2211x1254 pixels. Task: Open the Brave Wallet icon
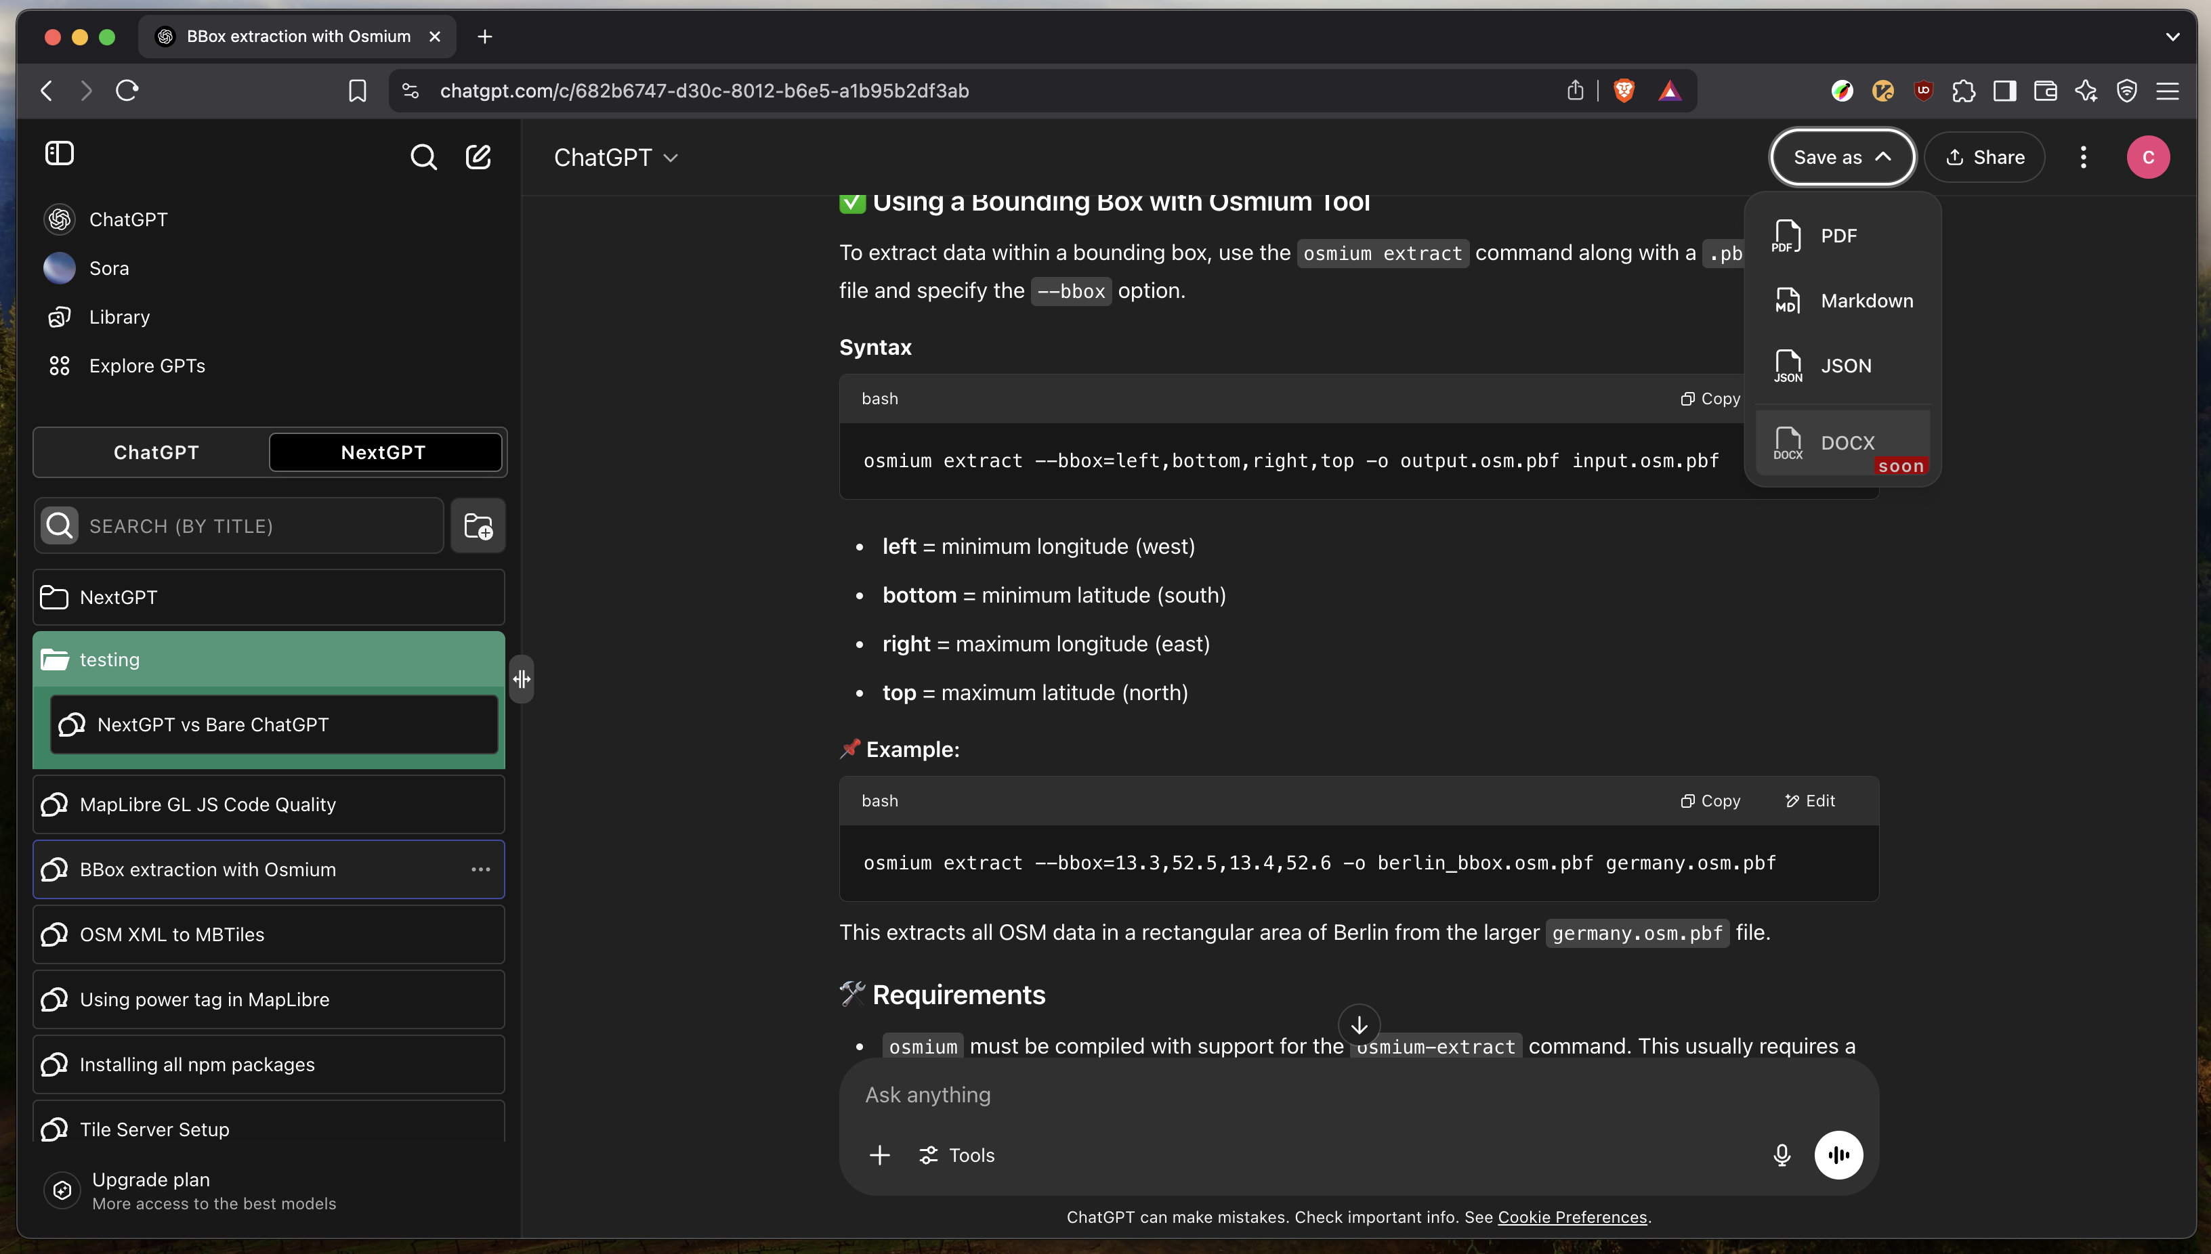(x=2046, y=91)
